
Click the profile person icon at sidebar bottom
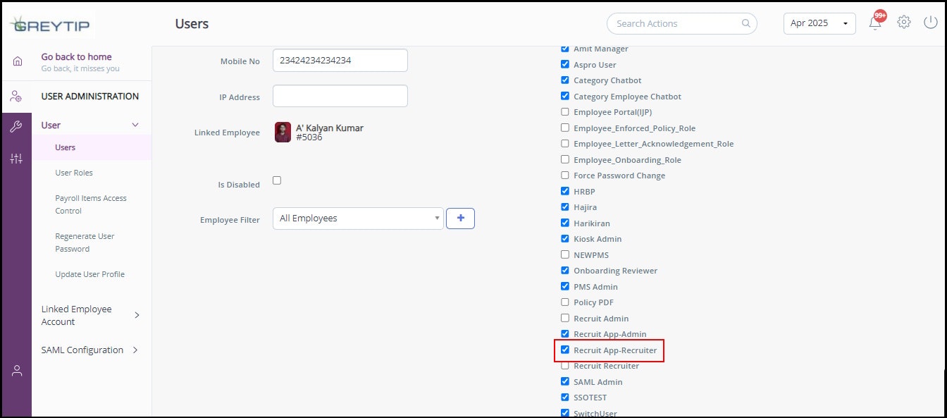(17, 371)
